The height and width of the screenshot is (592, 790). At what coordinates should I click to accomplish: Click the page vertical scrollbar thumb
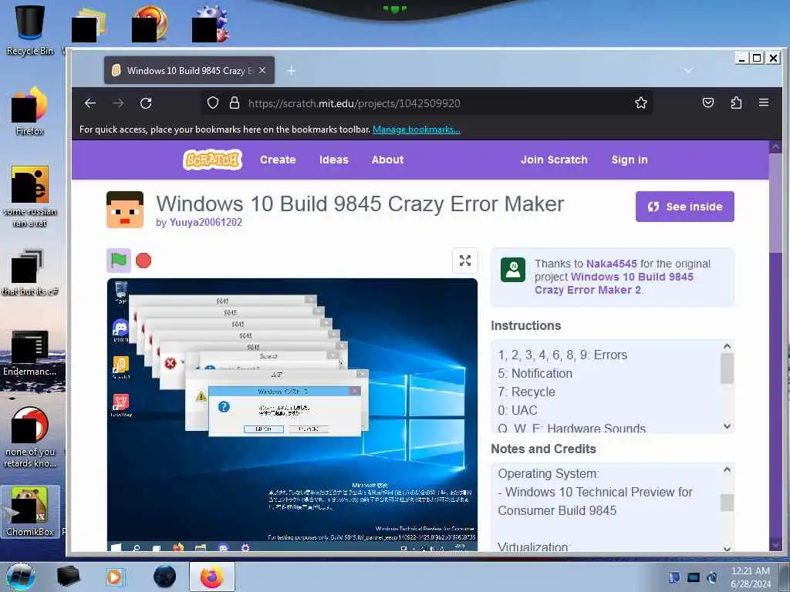(776, 203)
